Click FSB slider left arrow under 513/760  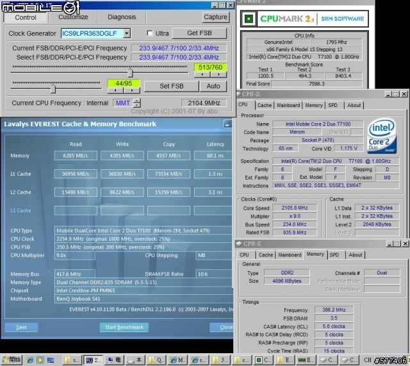(x=202, y=74)
